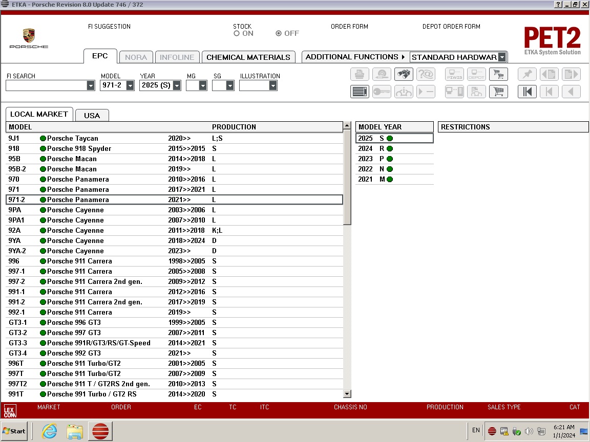Viewport: 590px width, 442px height.
Task: Expand the YEAR dropdown
Action: (x=177, y=86)
